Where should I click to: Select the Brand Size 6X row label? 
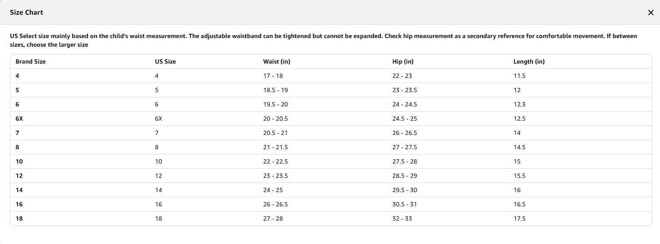coord(19,119)
